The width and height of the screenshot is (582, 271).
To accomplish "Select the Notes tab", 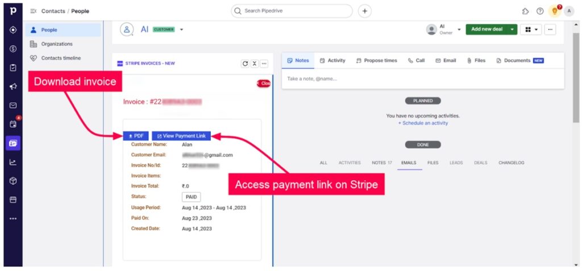I will 298,60.
